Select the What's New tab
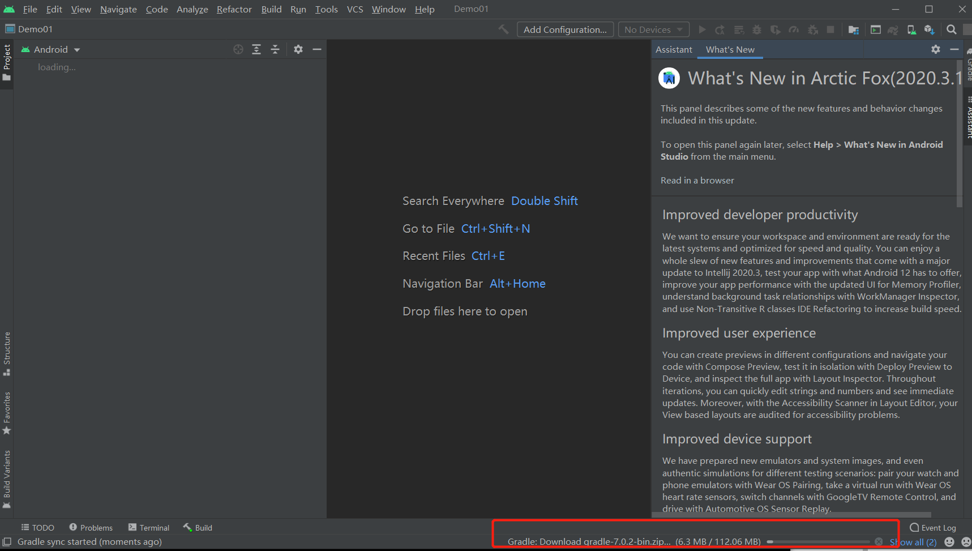 pos(730,49)
